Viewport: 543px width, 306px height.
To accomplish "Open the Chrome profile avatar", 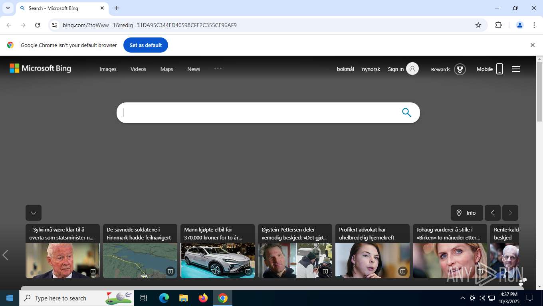I will tap(520, 25).
